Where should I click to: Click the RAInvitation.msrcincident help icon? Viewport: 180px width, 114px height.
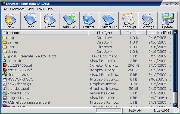[5, 102]
